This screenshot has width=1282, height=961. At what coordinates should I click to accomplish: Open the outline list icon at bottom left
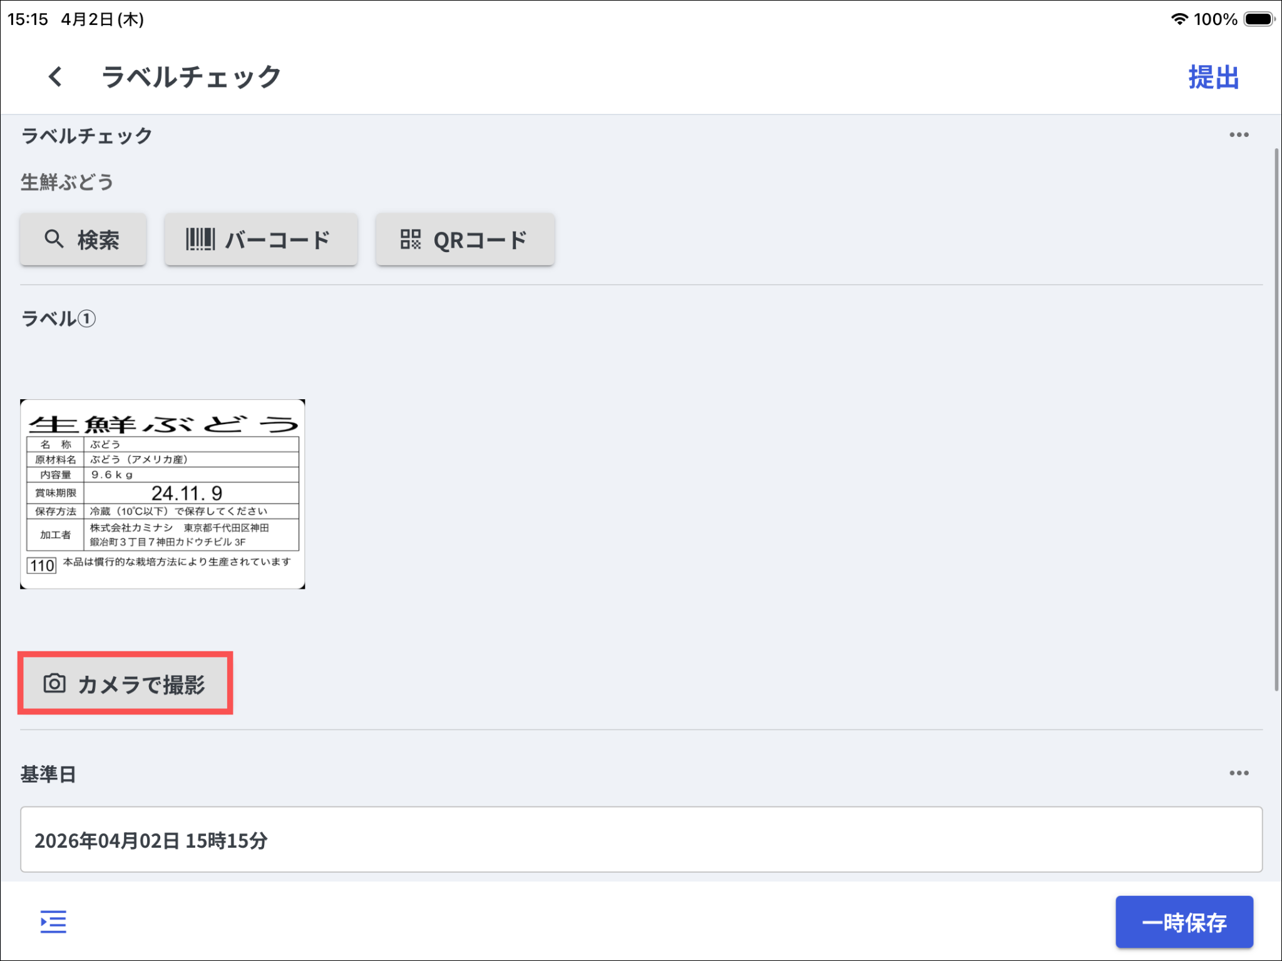(x=53, y=922)
